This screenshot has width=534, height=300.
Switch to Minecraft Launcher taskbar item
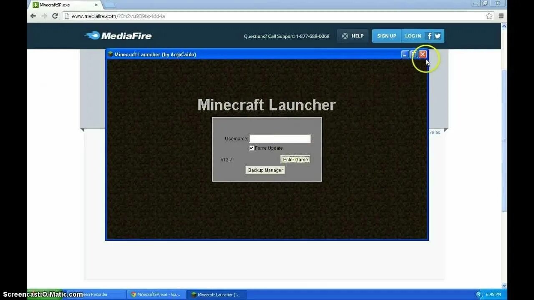point(216,295)
